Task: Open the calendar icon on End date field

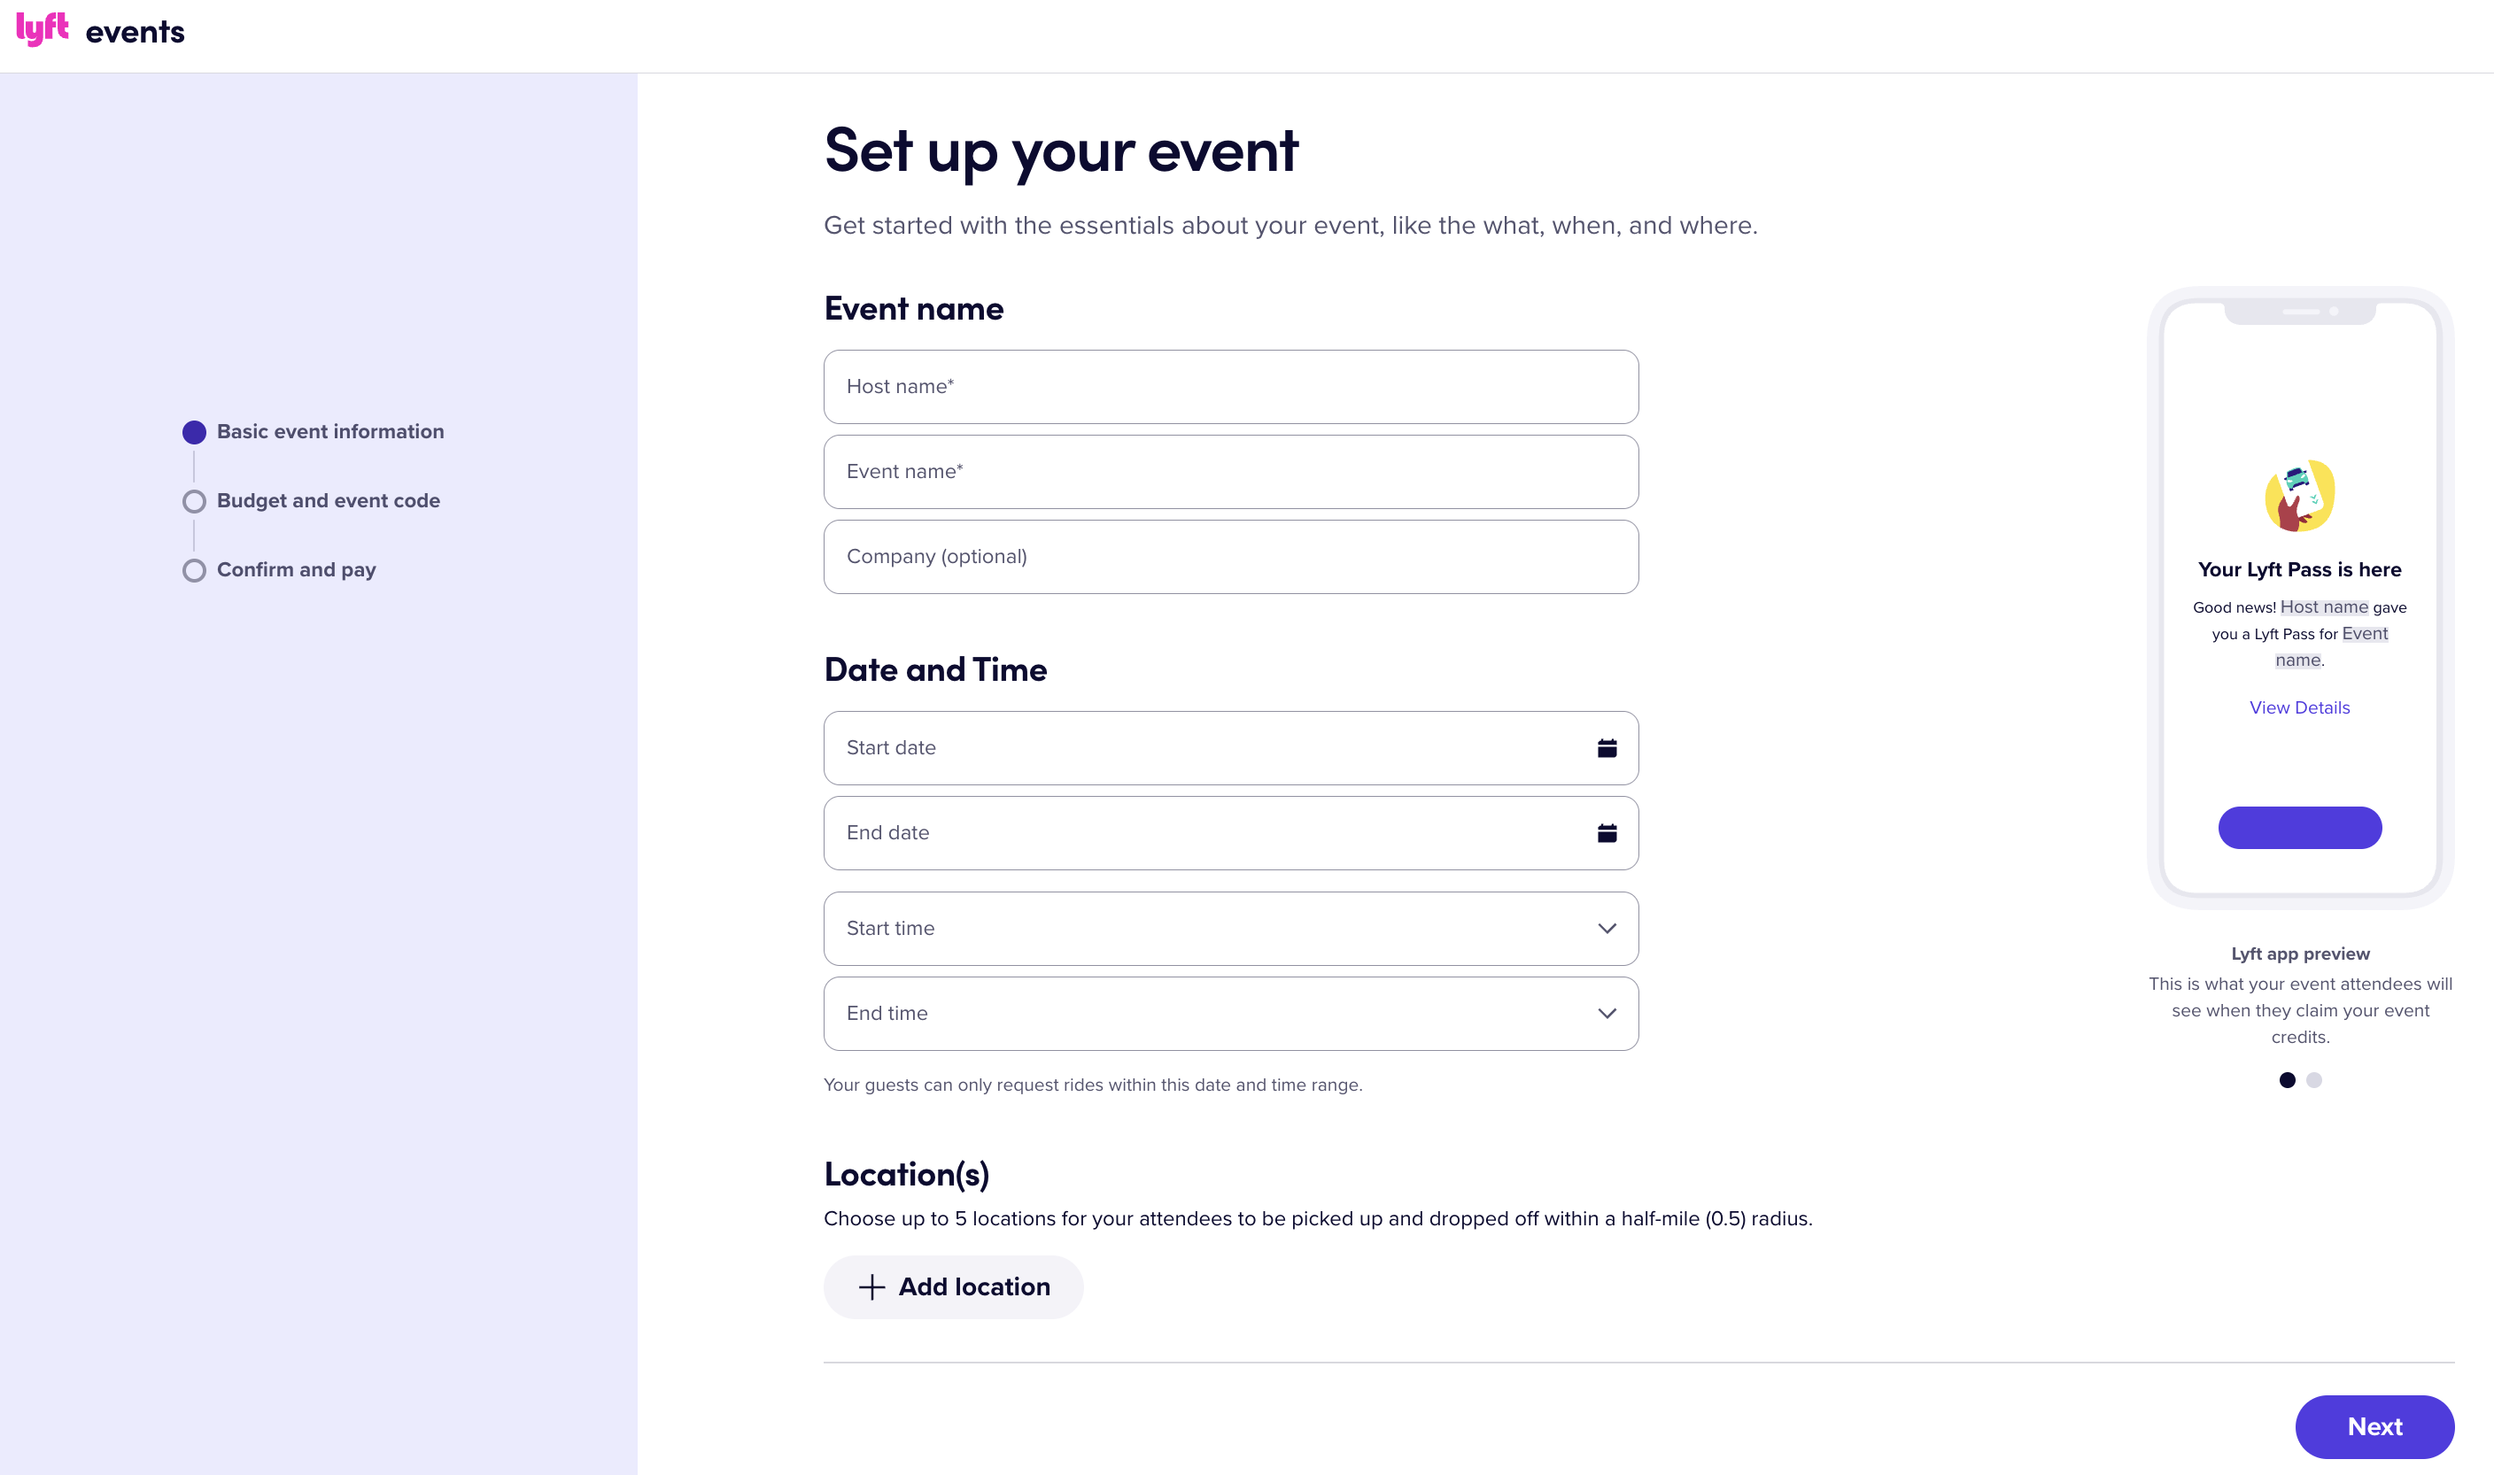Action: click(x=1608, y=833)
